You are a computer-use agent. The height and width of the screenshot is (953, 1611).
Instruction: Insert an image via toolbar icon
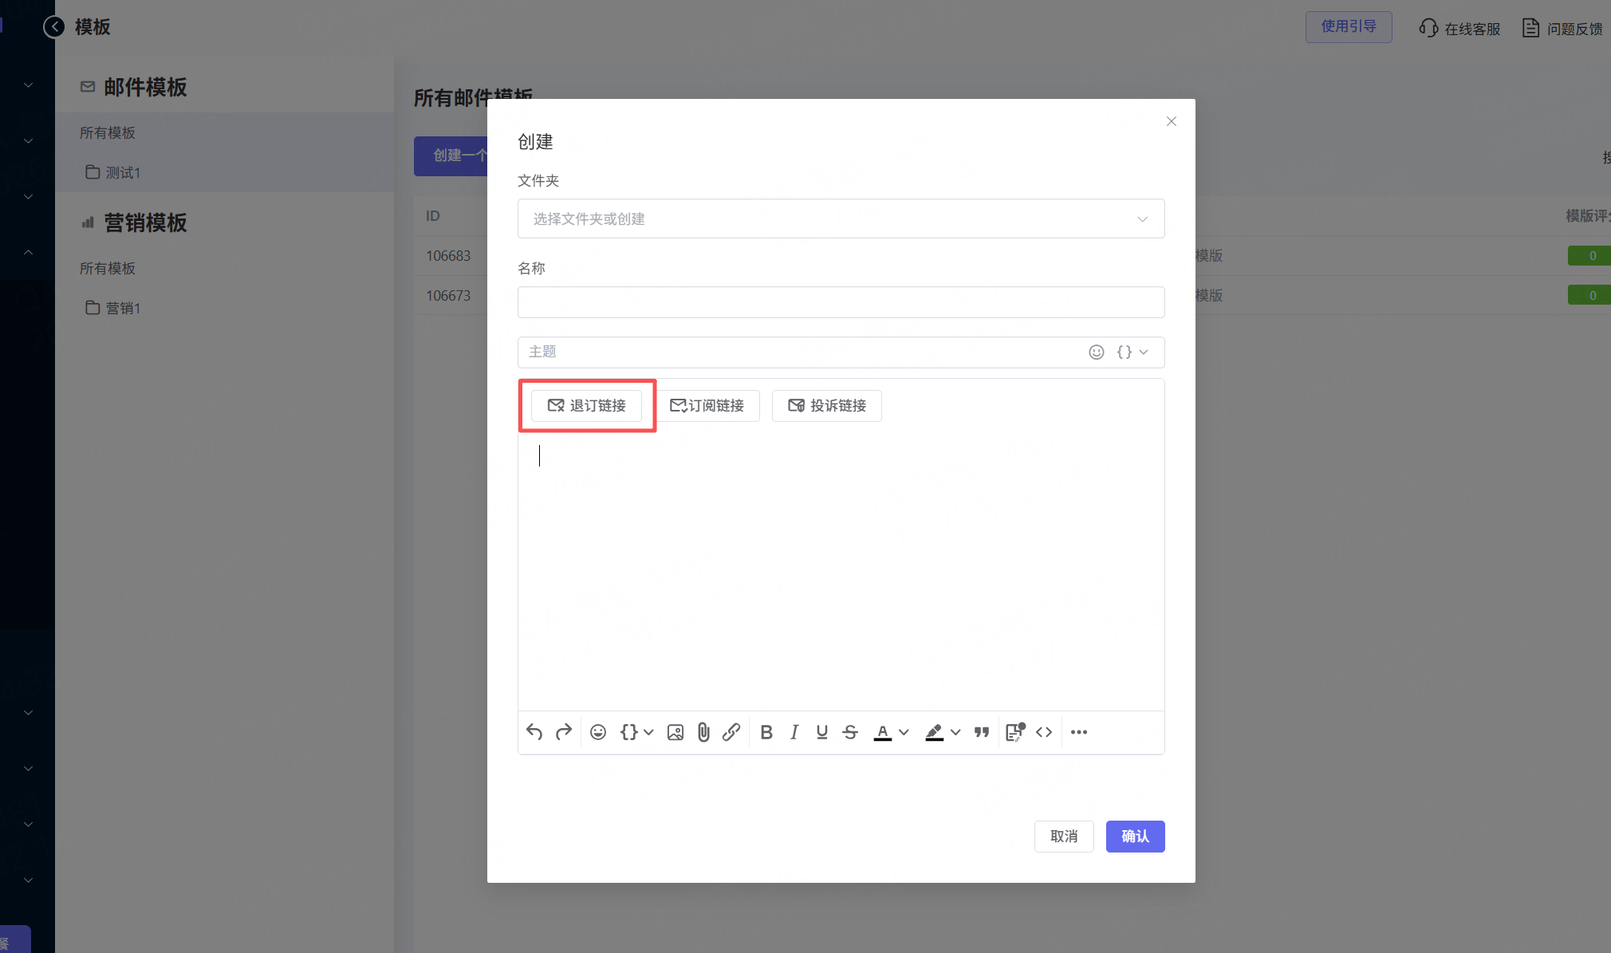[x=676, y=732]
